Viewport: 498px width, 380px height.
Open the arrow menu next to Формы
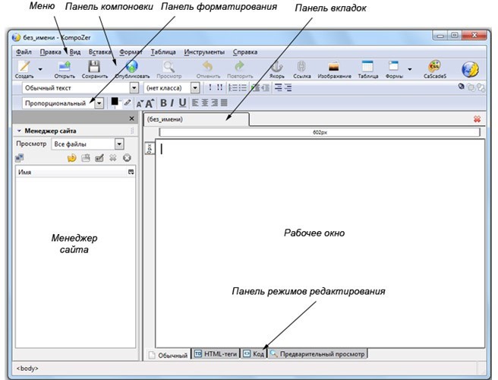tap(410, 69)
